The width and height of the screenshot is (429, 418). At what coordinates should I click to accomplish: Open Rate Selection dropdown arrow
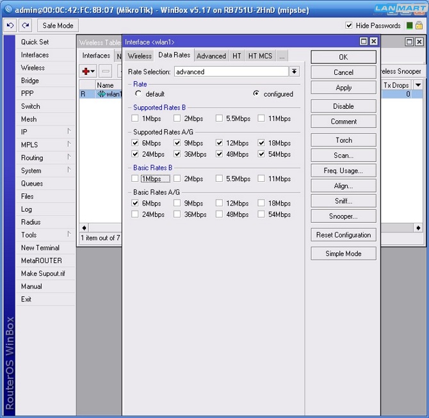(294, 72)
